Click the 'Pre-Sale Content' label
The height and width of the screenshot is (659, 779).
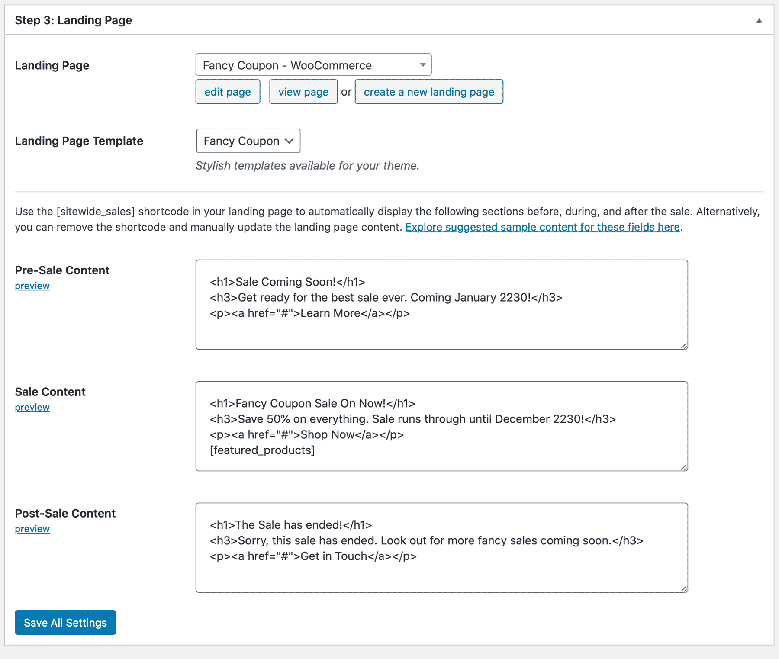pos(62,270)
